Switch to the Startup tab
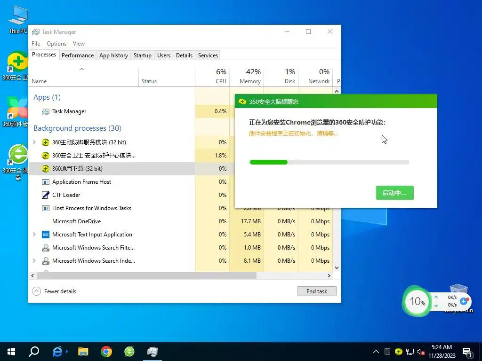The image size is (482, 361). pos(142,55)
